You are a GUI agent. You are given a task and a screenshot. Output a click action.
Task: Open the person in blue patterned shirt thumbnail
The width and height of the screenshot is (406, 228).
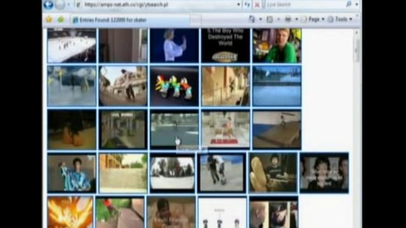tap(72, 173)
